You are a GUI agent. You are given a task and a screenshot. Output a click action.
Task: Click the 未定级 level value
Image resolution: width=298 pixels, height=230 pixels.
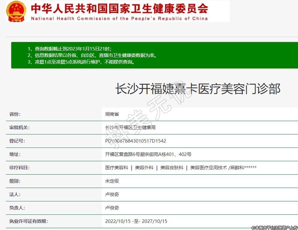[112, 181]
